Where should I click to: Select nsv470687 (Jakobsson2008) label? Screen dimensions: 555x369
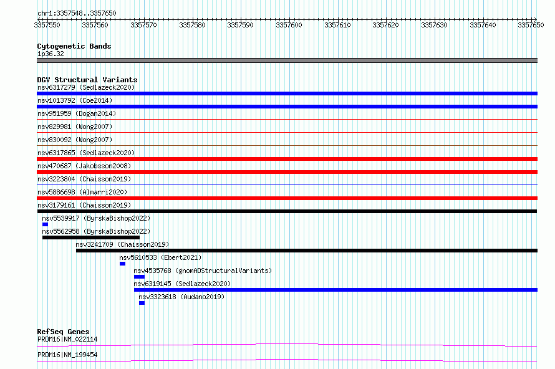(84, 166)
